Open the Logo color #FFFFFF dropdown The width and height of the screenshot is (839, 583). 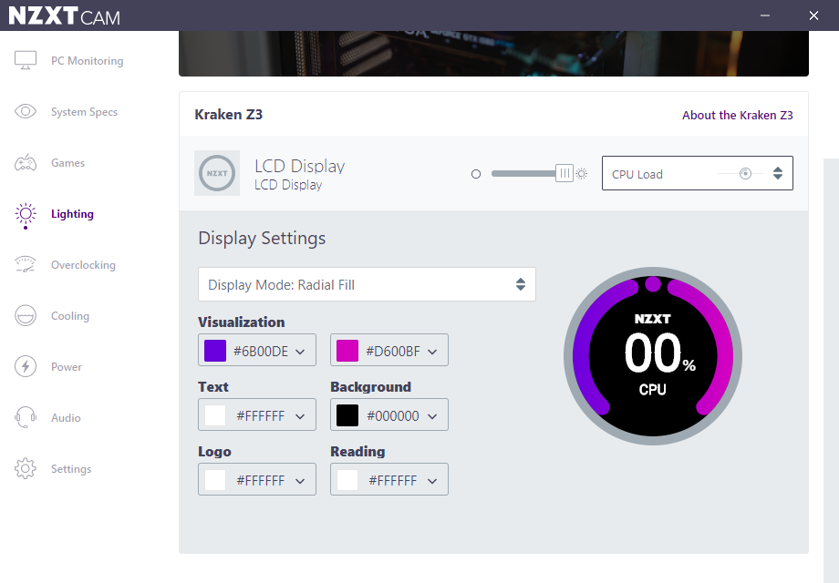(257, 479)
